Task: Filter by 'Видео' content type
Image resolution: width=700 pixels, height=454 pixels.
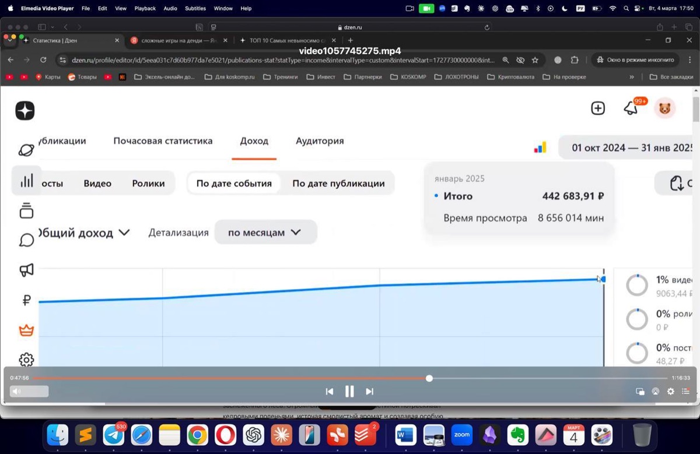Action: (x=97, y=183)
